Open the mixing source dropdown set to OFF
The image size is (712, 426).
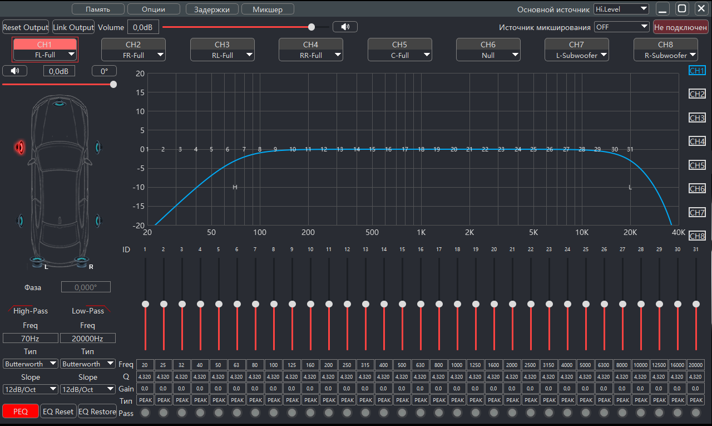[x=621, y=26]
